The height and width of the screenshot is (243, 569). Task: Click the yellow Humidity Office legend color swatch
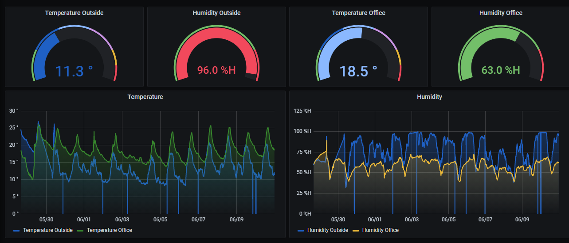coord(356,230)
